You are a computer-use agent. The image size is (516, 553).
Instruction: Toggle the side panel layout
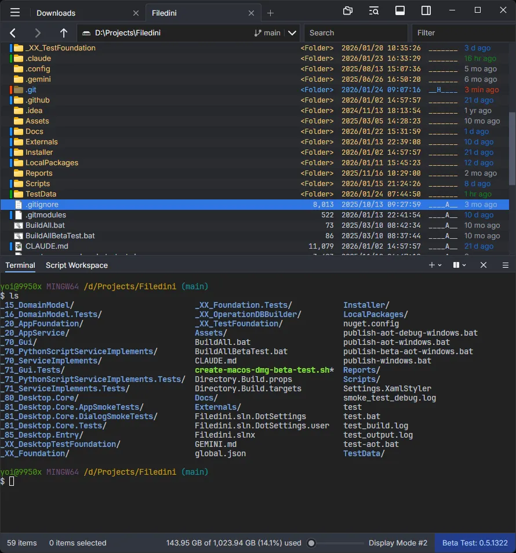click(x=426, y=11)
